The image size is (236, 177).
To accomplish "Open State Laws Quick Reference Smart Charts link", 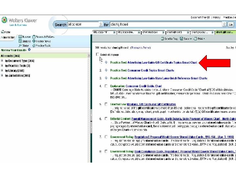I will coord(167,78).
